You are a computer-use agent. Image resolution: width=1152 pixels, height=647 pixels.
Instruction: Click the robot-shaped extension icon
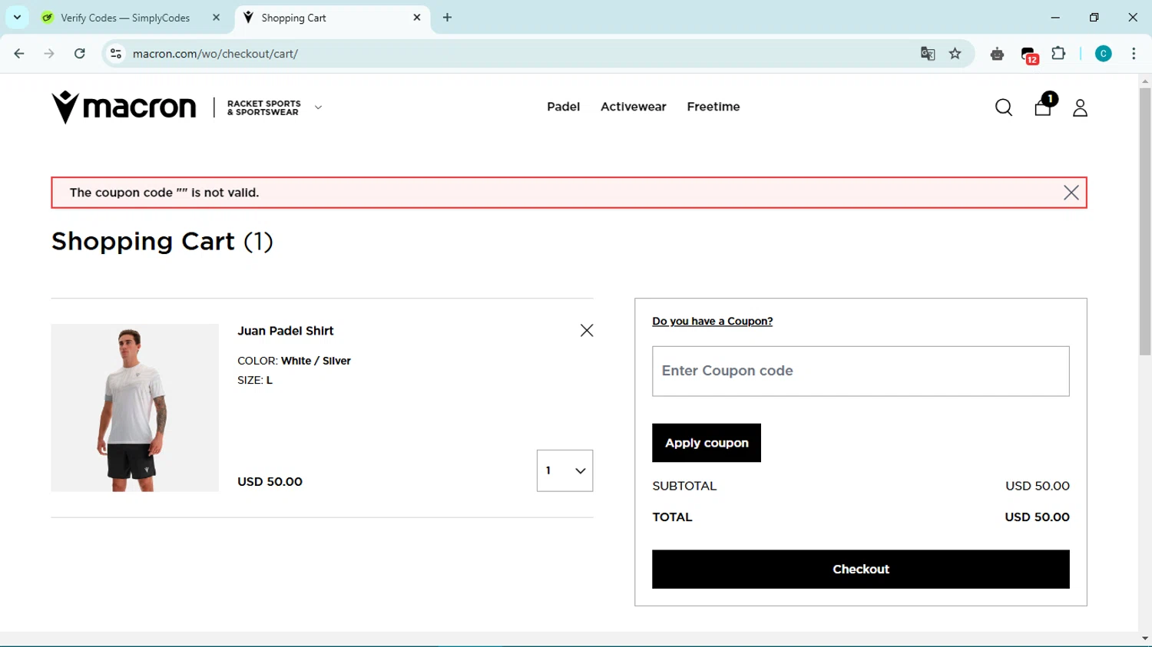[997, 54]
